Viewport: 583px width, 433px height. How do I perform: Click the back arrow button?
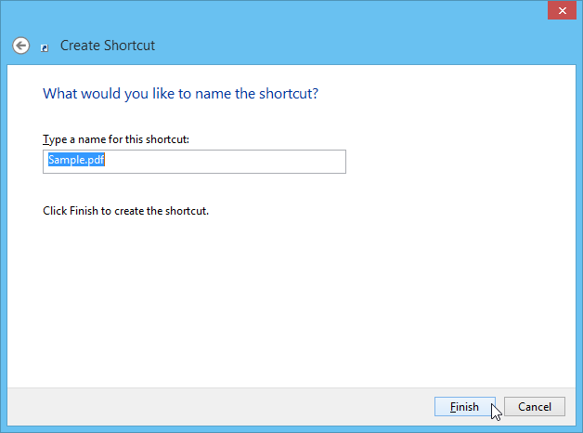(x=20, y=45)
